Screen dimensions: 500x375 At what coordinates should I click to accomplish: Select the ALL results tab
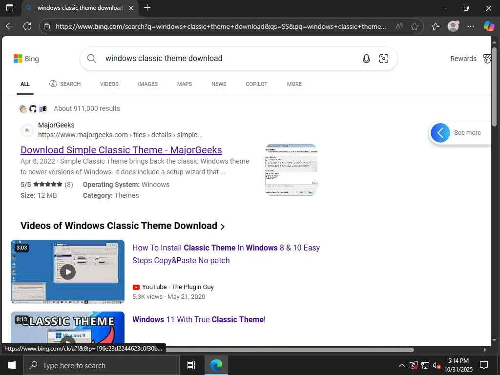pyautogui.click(x=25, y=84)
